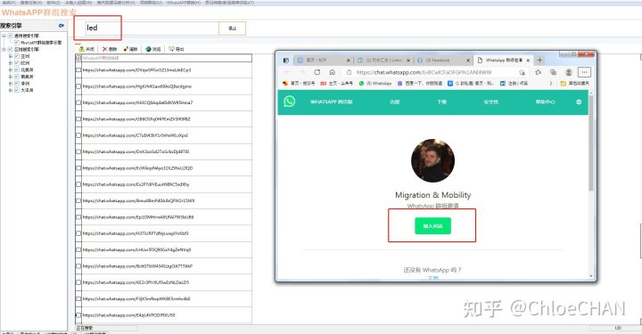
Task: Open the 百度一下 bookmark in the favorites bar
Action: [420, 84]
